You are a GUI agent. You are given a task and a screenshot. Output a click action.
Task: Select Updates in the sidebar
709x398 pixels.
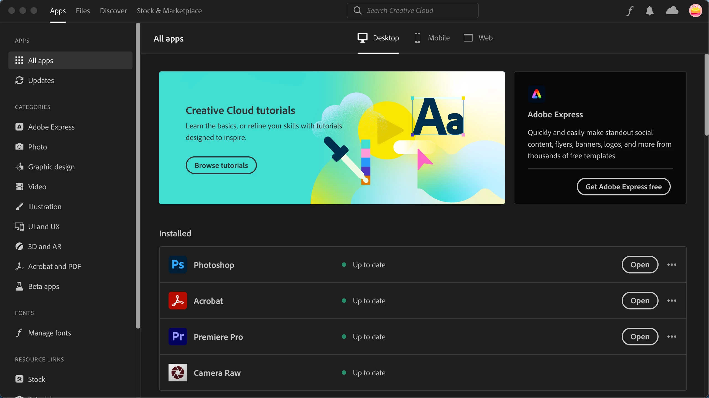(x=41, y=81)
